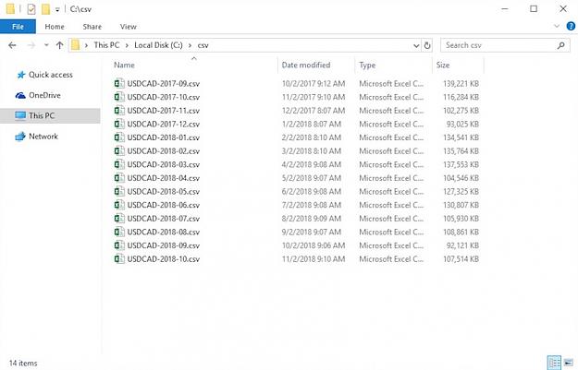Select file USDCAD-2017-09.csv
This screenshot has height=370, width=578.
(164, 83)
